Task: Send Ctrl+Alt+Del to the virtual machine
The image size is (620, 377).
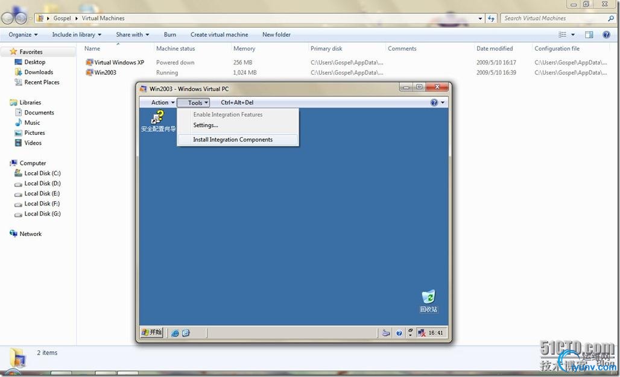Action: [237, 102]
